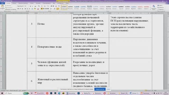Switch to the Рецензирование ribbon tab

pyautogui.click(x=47, y=3)
